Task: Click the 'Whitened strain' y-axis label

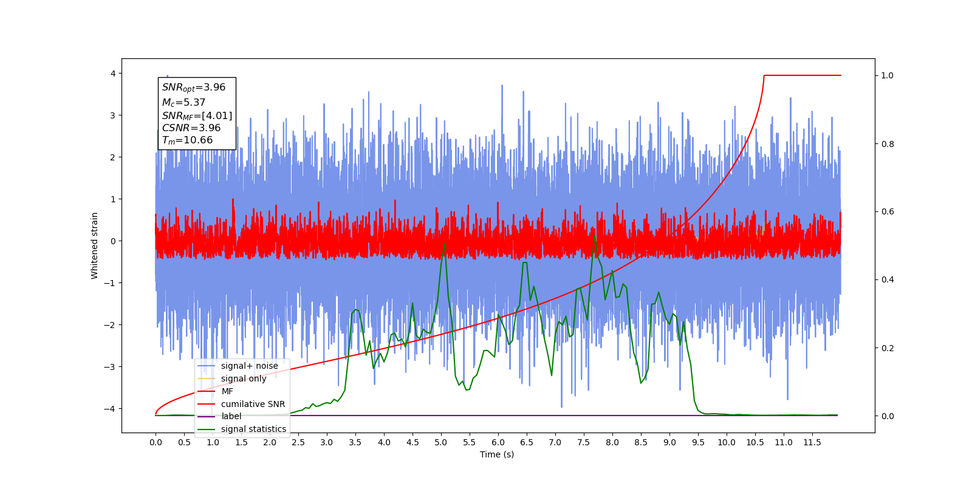Action: pos(95,245)
